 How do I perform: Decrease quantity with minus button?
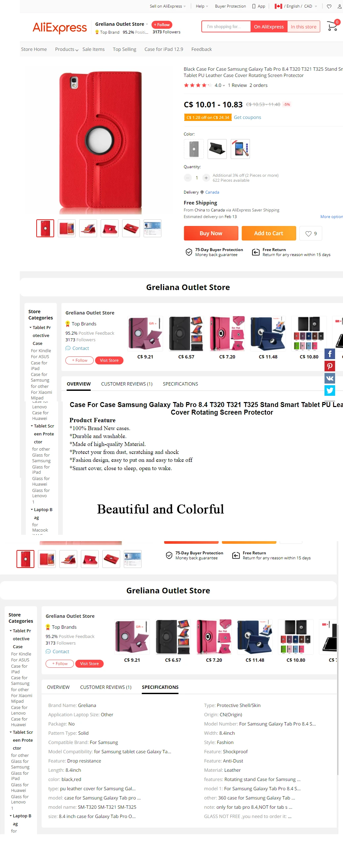coord(188,178)
